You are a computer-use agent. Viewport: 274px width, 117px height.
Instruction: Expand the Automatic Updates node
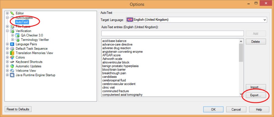point(7,66)
